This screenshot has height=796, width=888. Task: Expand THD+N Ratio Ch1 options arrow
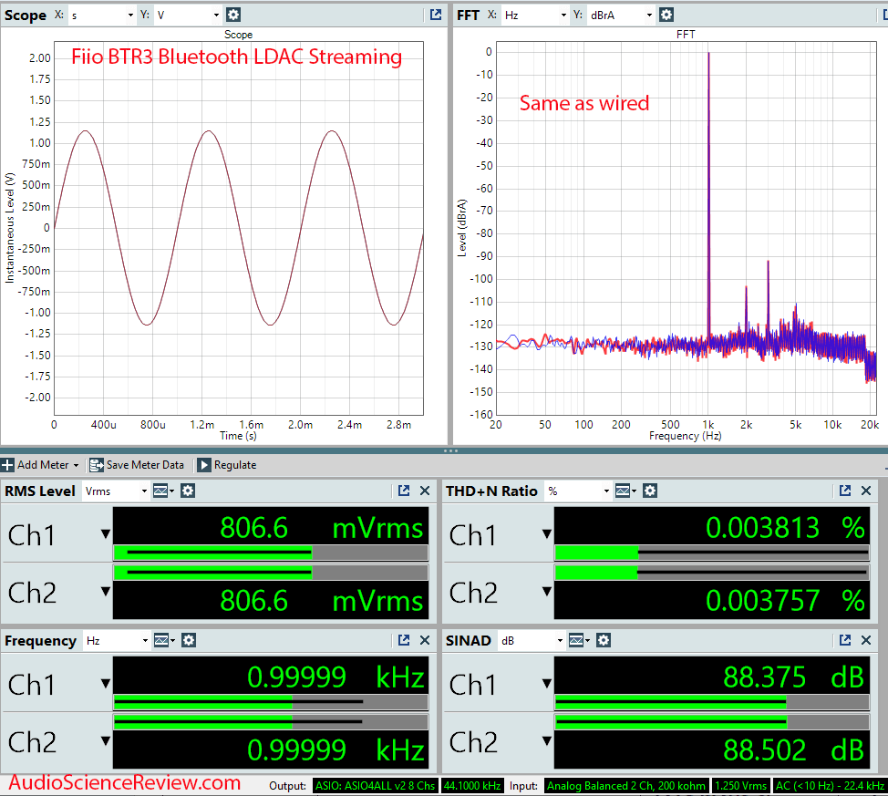tap(546, 533)
